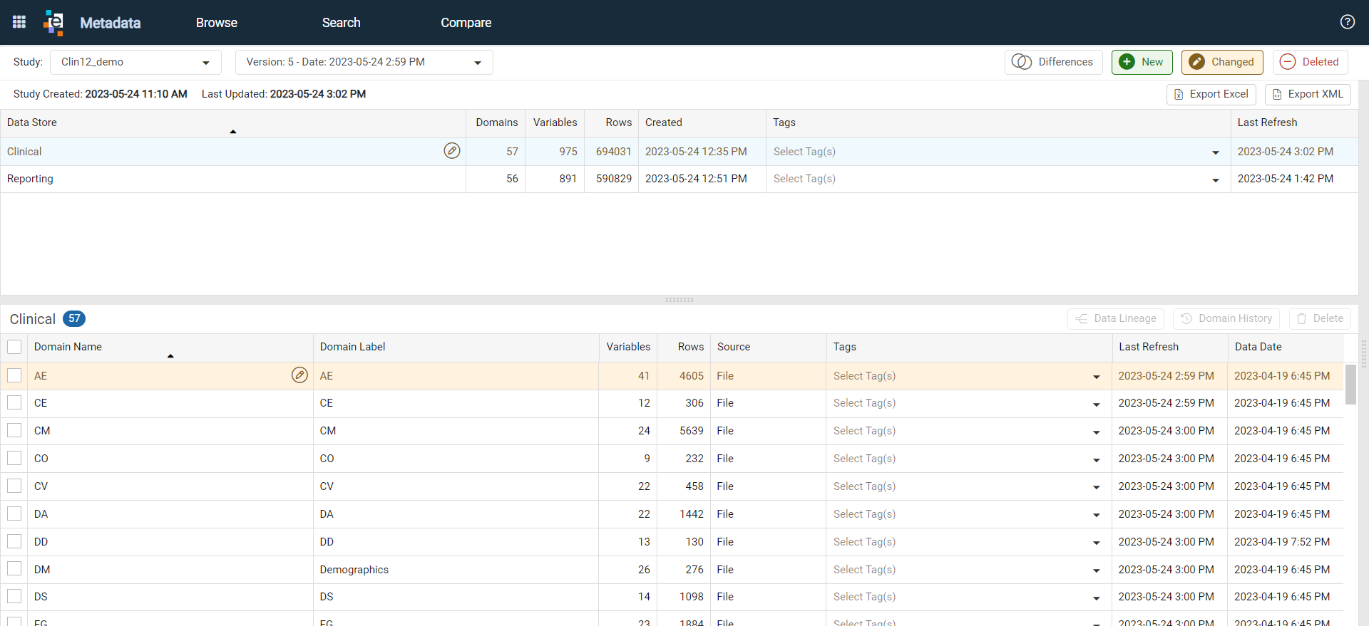Click the red minus icon on Deleted

(x=1288, y=62)
